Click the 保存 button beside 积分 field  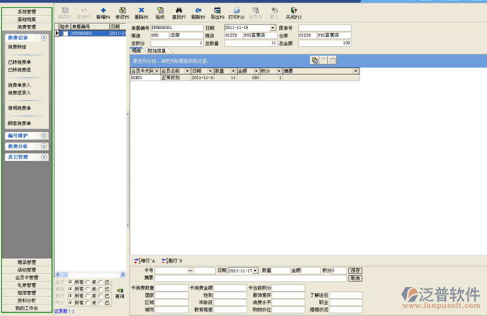356,270
